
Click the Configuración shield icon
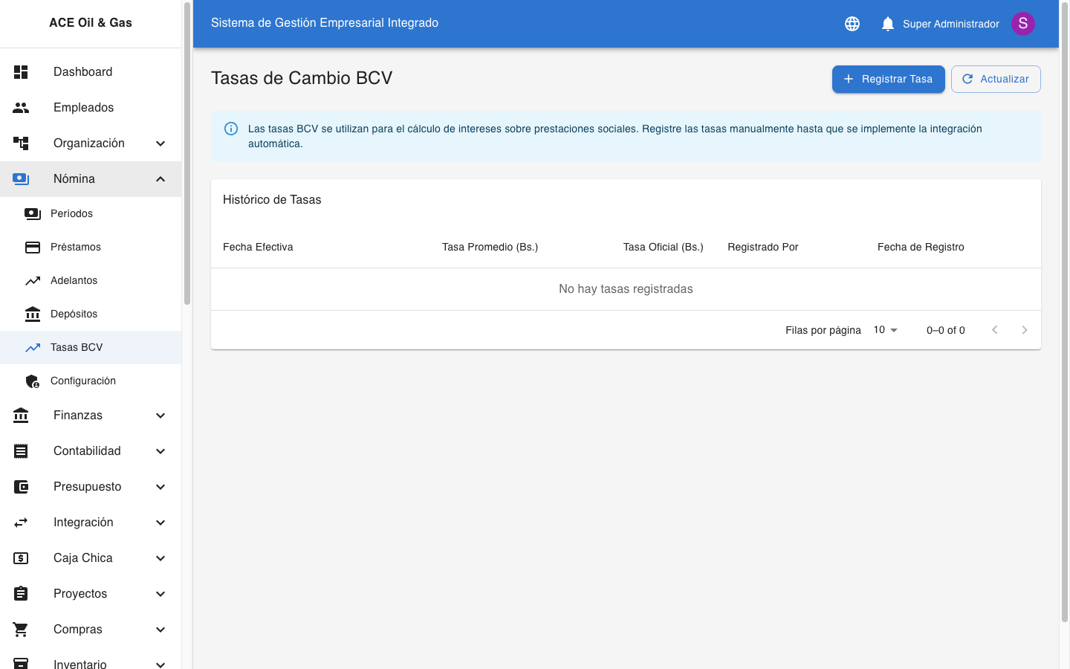(33, 381)
